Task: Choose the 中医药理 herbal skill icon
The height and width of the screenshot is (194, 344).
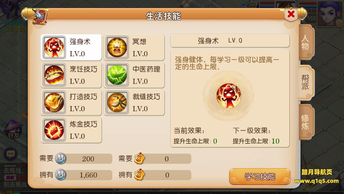Action: (x=117, y=75)
